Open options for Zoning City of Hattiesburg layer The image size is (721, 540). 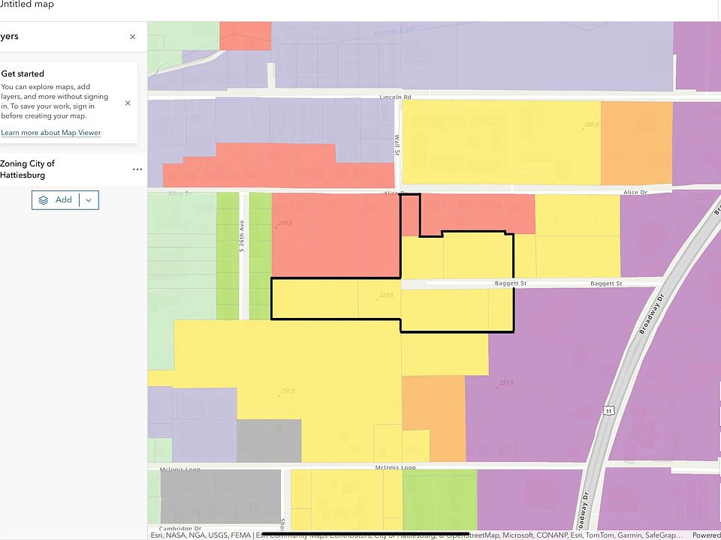pyautogui.click(x=137, y=169)
